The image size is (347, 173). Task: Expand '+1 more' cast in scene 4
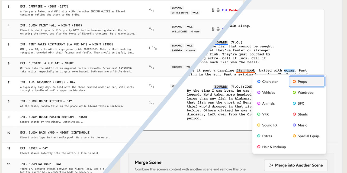pos(195,32)
